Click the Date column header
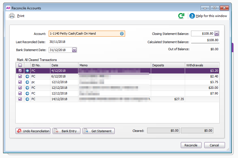Screen dimensions: 238x158 tap(64, 65)
